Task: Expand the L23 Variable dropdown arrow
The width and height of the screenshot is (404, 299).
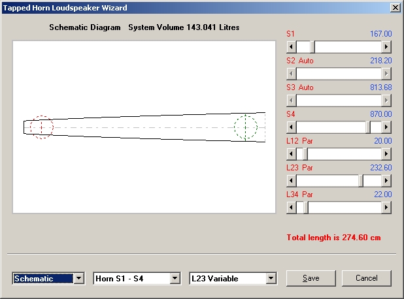Action: coord(271,278)
